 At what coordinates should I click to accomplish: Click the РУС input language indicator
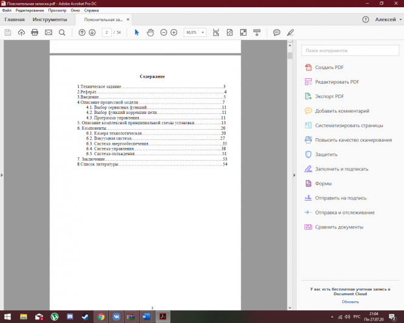click(x=357, y=317)
